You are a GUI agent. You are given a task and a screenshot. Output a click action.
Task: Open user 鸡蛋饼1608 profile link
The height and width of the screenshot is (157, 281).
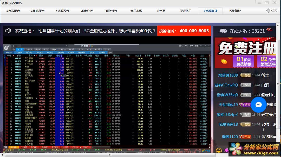[x=228, y=75]
